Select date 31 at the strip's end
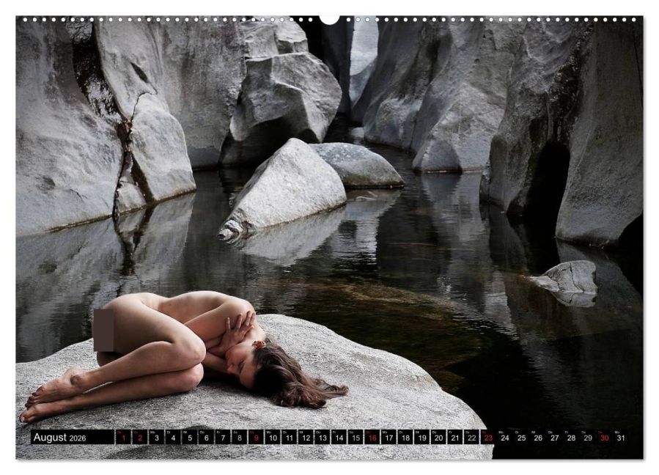 pyautogui.click(x=621, y=437)
